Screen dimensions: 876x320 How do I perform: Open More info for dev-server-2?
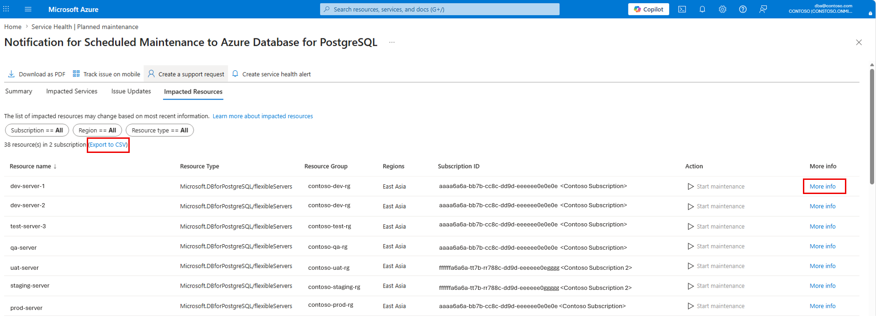pyautogui.click(x=823, y=206)
